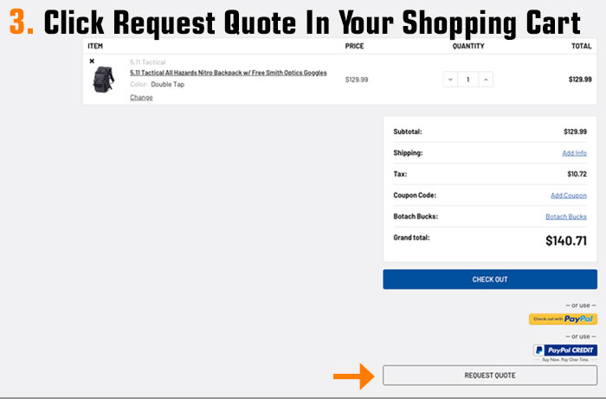Check out with the yellow PayPal button
The width and height of the screenshot is (606, 399).
tap(563, 319)
